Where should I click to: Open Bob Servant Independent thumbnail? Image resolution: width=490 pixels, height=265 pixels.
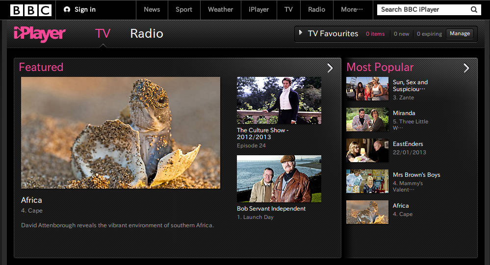click(279, 179)
